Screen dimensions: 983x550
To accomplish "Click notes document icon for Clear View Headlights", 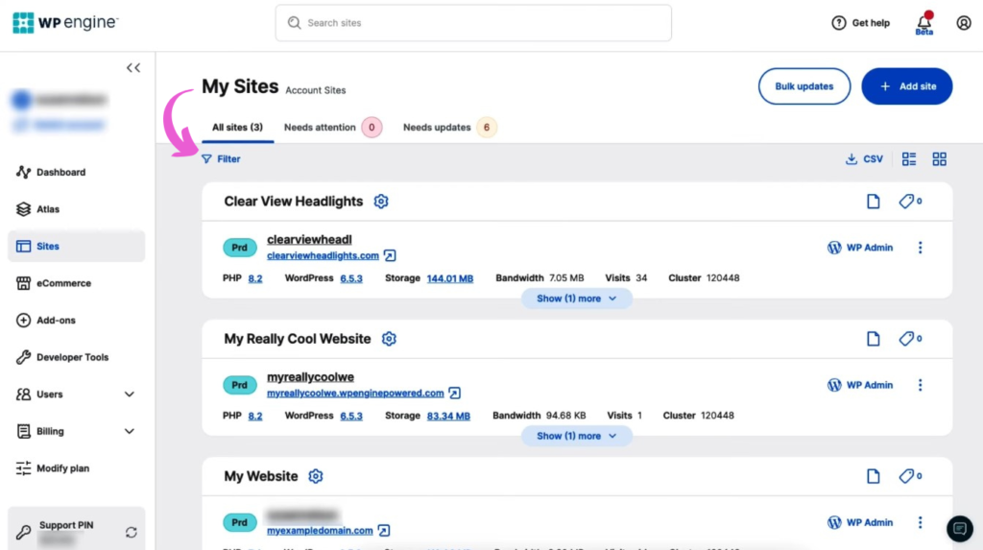I will 874,202.
